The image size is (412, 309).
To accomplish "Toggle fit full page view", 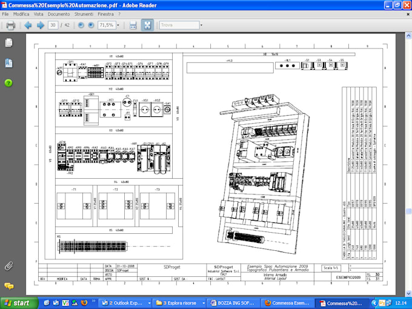I will [147, 25].
